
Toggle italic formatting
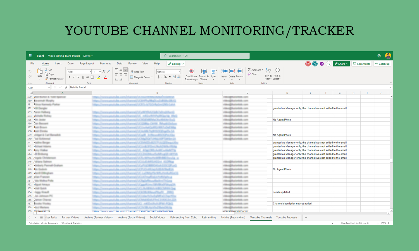(74, 77)
